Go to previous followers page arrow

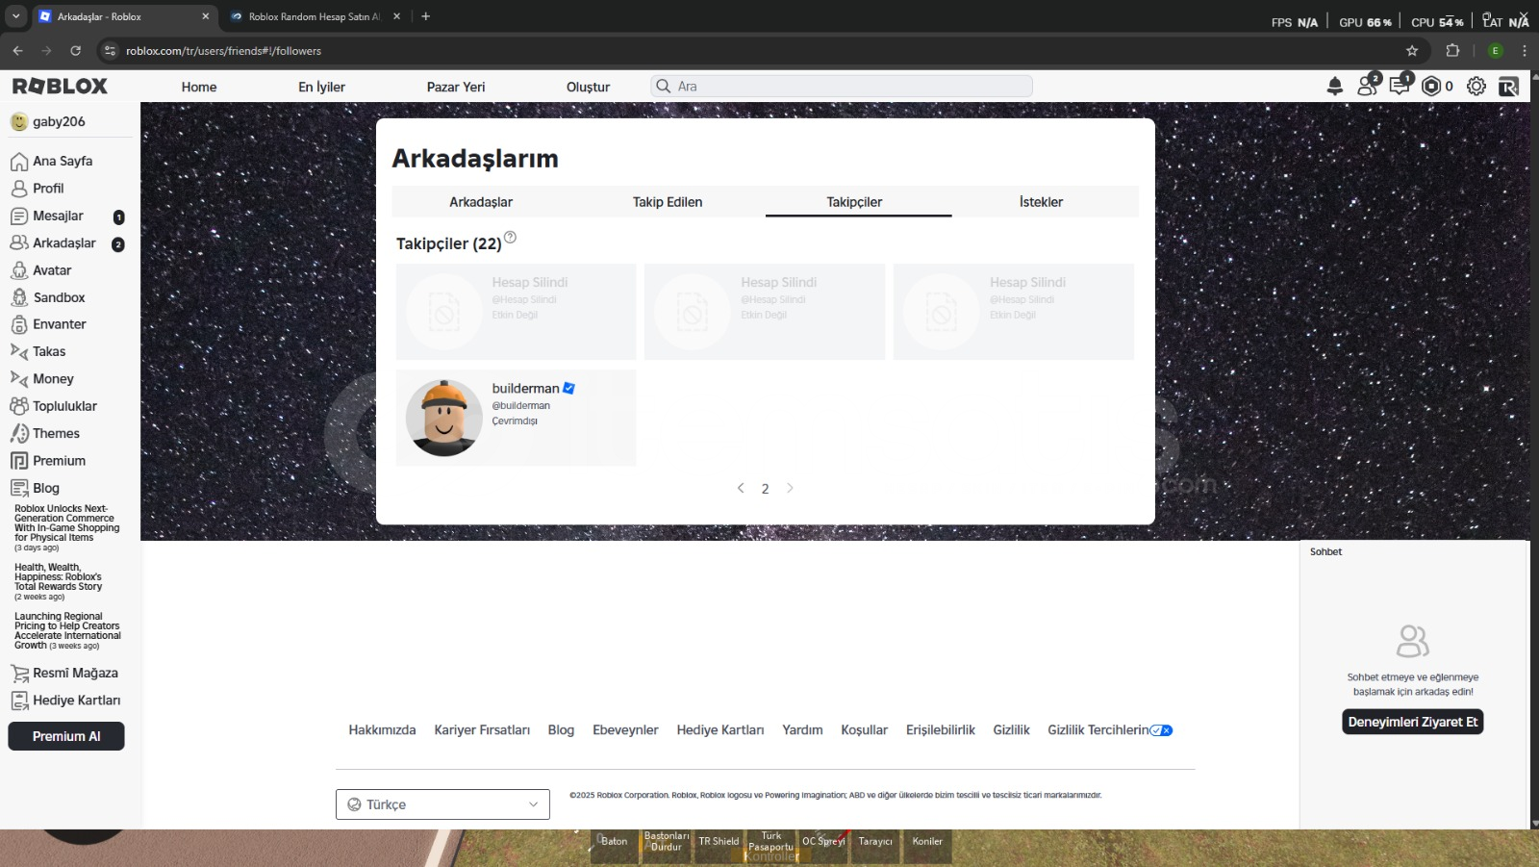coord(741,488)
